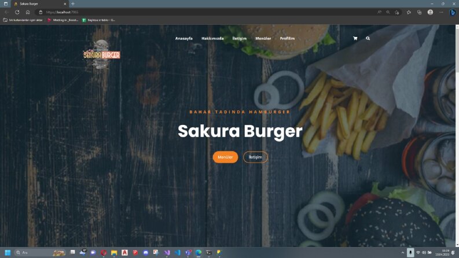Viewport: 459px width, 258px height.
Task: Open the Wi-Fi network tray icon
Action: click(x=418, y=252)
